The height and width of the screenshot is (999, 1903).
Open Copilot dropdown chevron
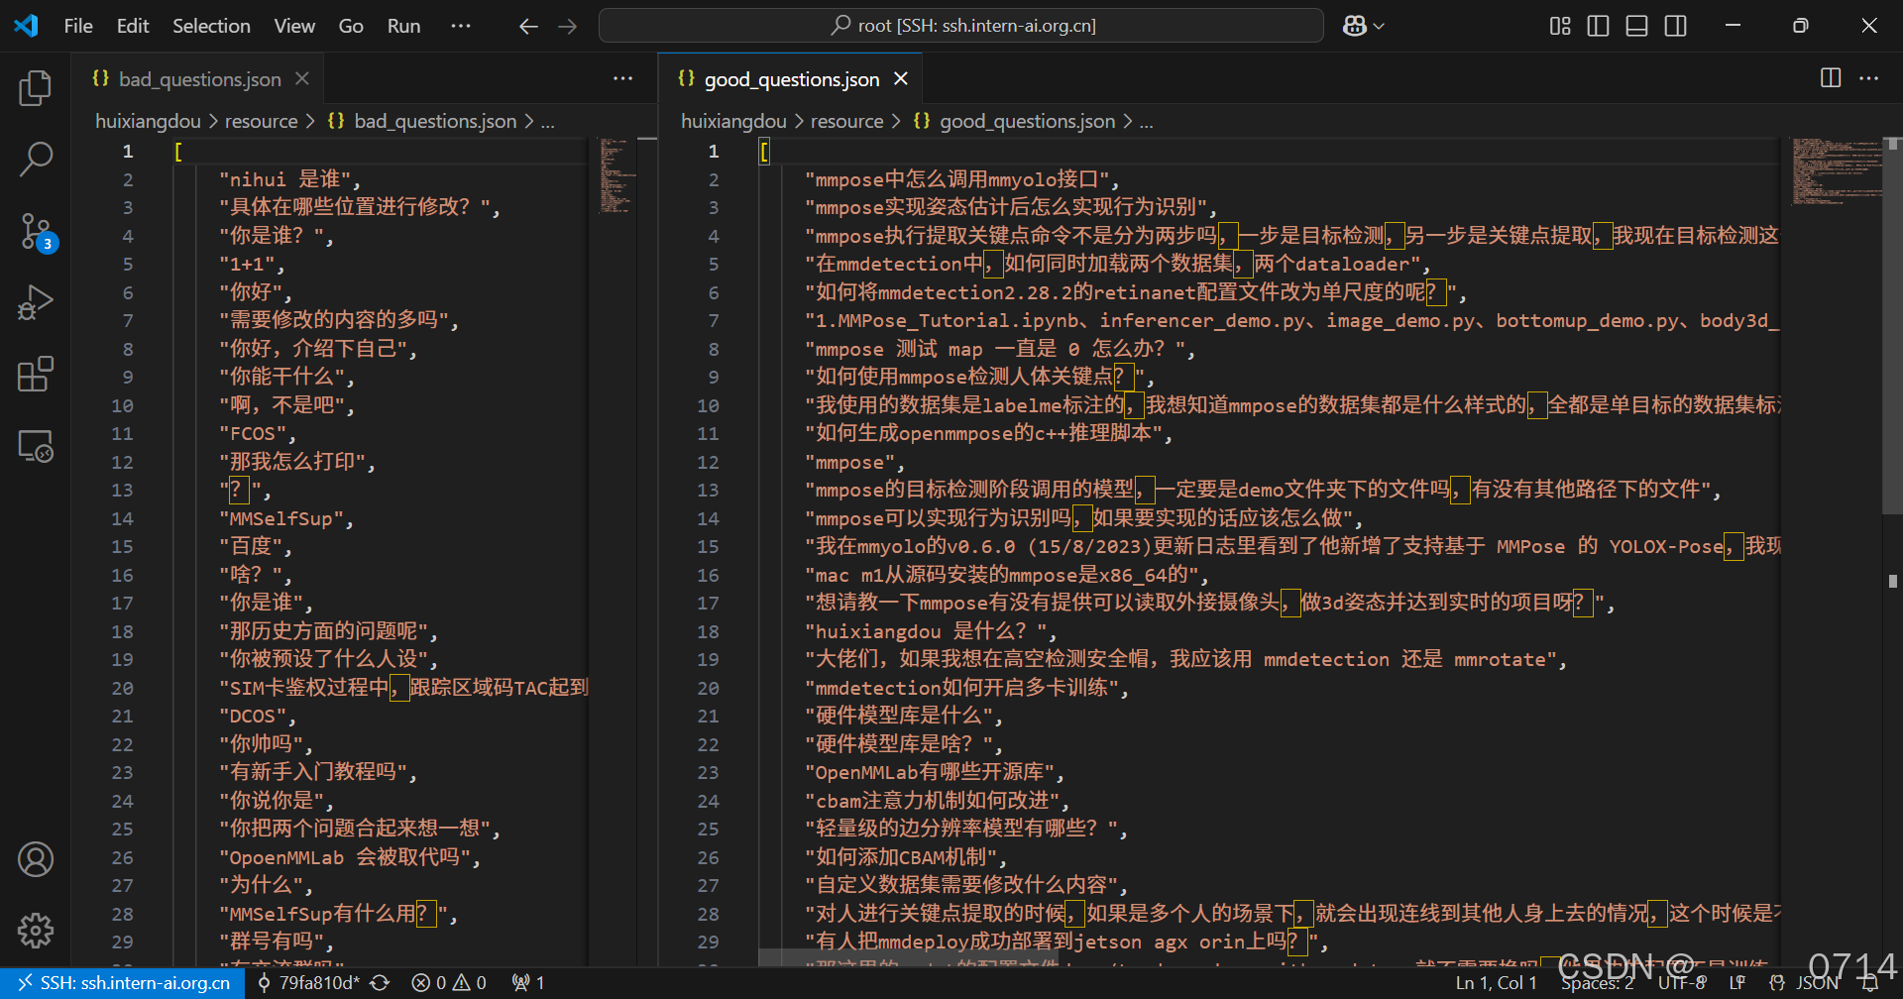click(x=1379, y=27)
